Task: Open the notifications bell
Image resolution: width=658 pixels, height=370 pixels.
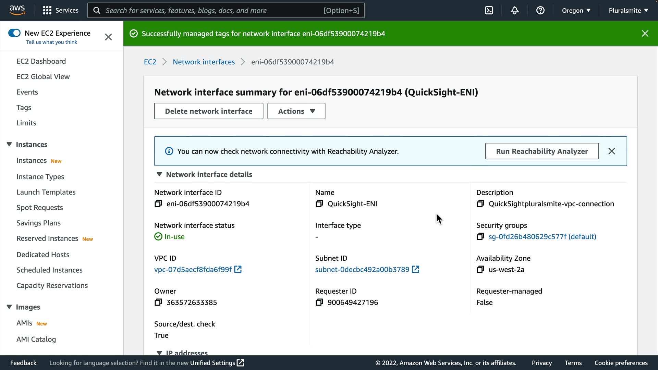Action: 515,10
